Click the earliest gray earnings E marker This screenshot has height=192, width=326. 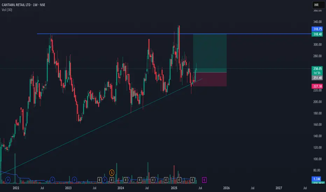99,180
